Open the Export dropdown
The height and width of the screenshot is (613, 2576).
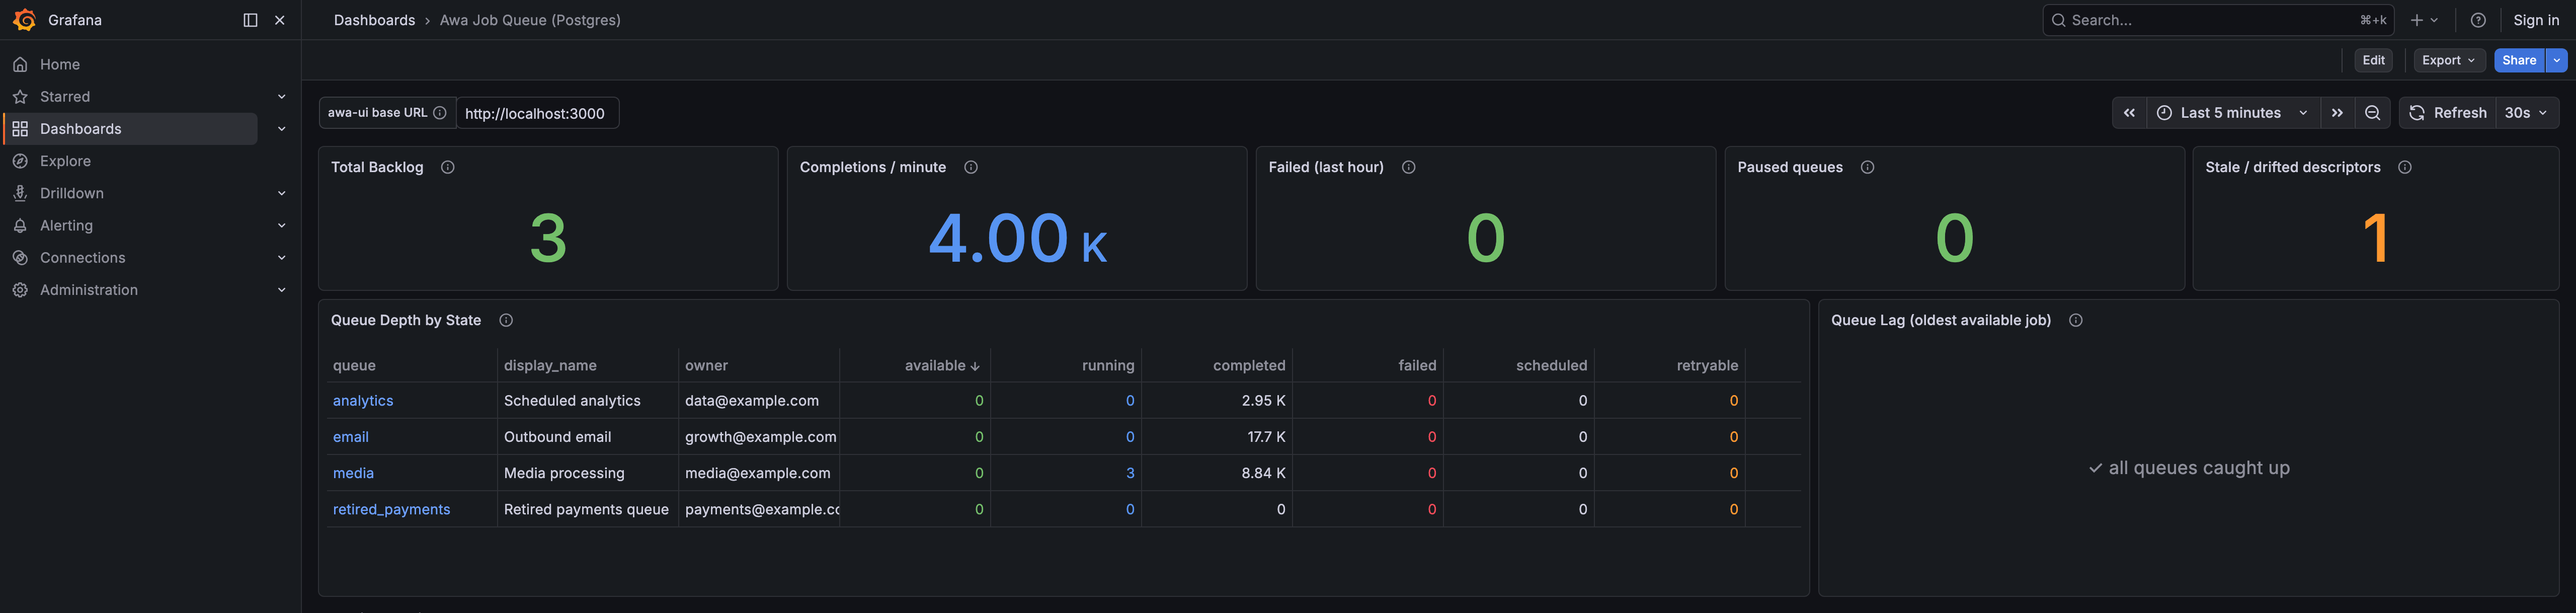(x=2449, y=60)
